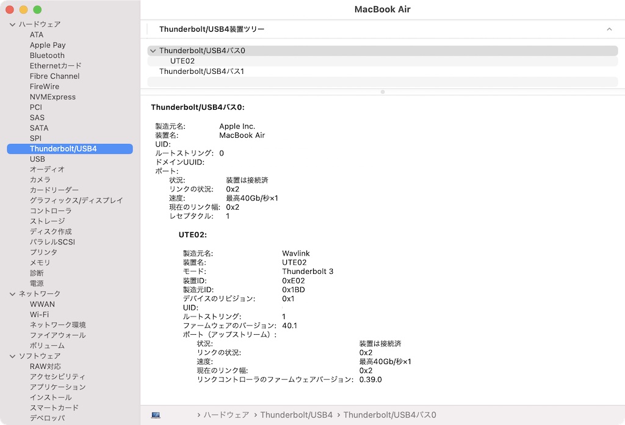Open Ethernetカード in the sidebar
The image size is (625, 425).
click(x=56, y=66)
